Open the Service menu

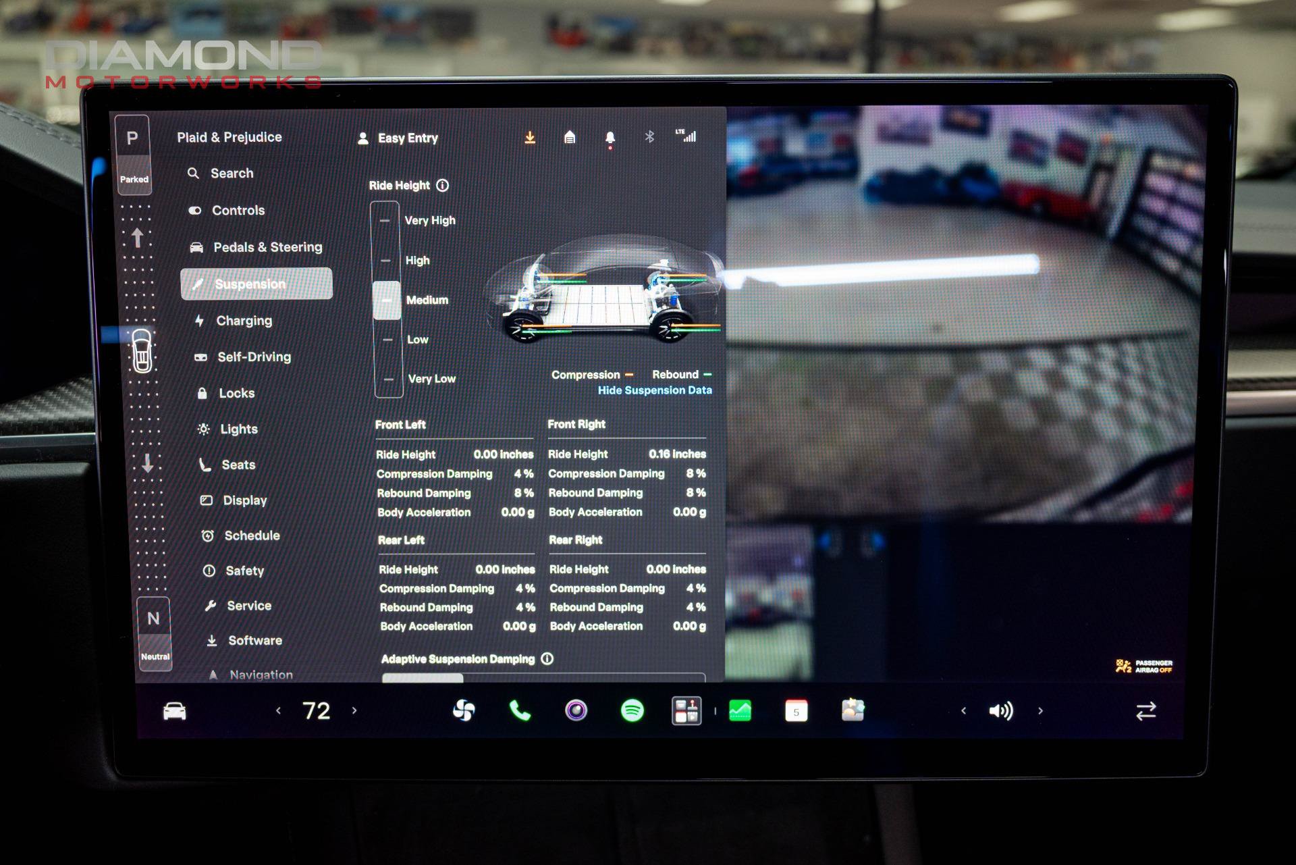click(x=238, y=606)
